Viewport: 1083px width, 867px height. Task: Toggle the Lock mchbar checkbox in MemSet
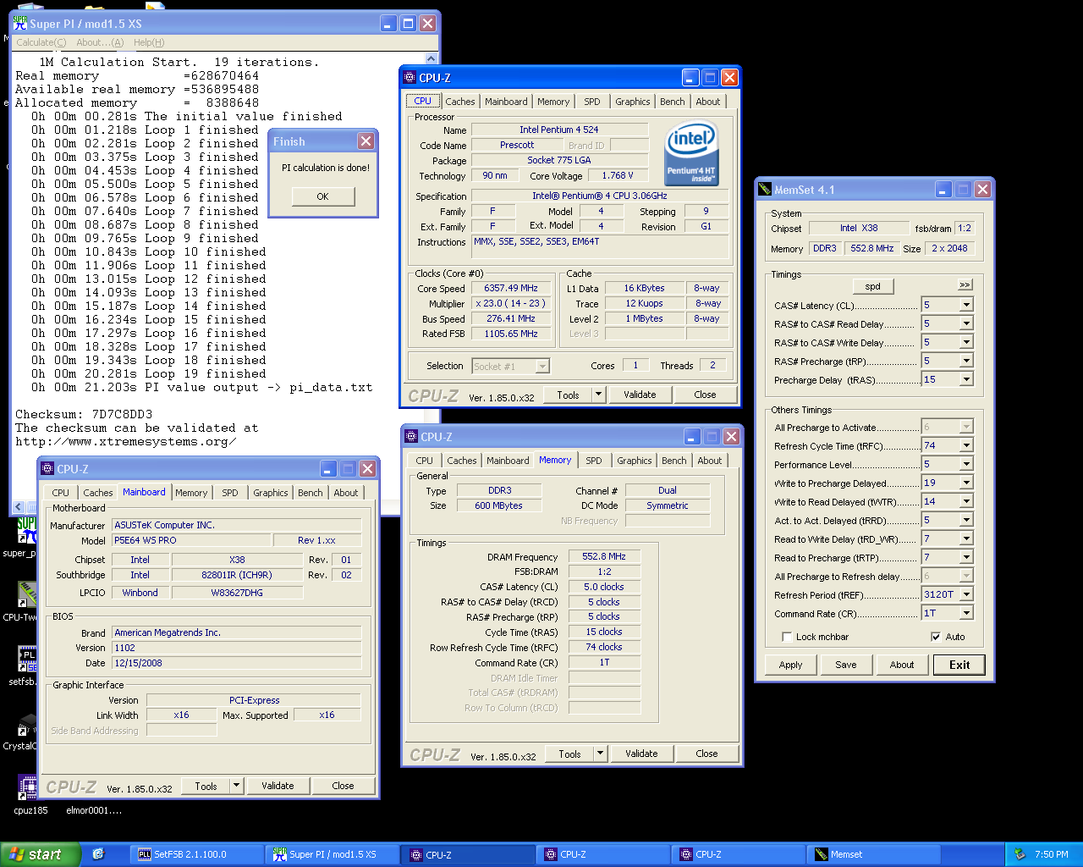787,637
